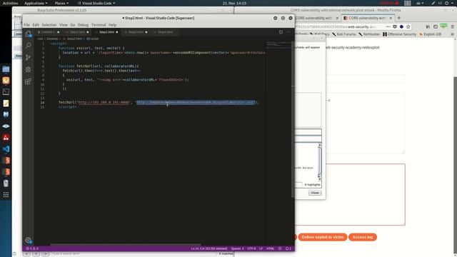
Task: Open Terminal menu in VS Code
Action: 99,25
